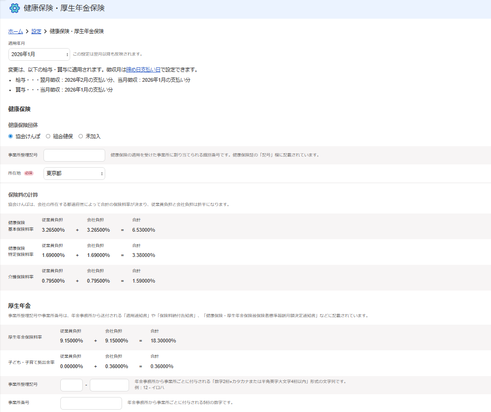Select the 未加入 radio button

coord(81,136)
